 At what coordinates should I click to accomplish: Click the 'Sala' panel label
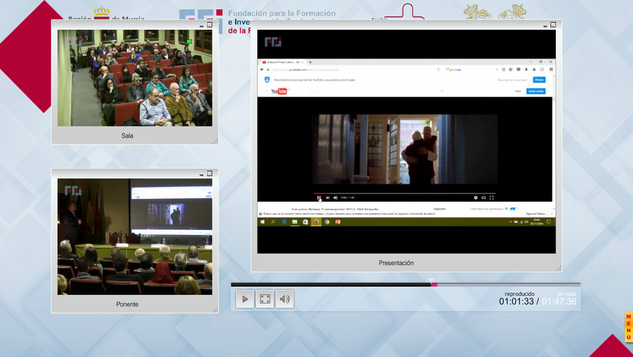coord(127,136)
